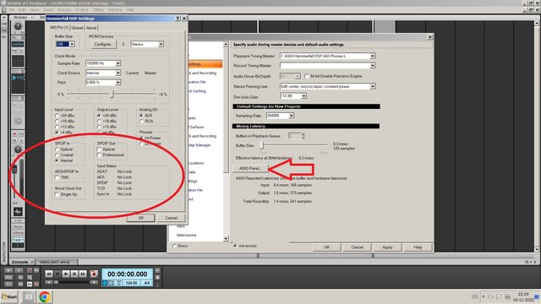Select +24 dBu Input Level
The image size is (541, 304).
57,116
